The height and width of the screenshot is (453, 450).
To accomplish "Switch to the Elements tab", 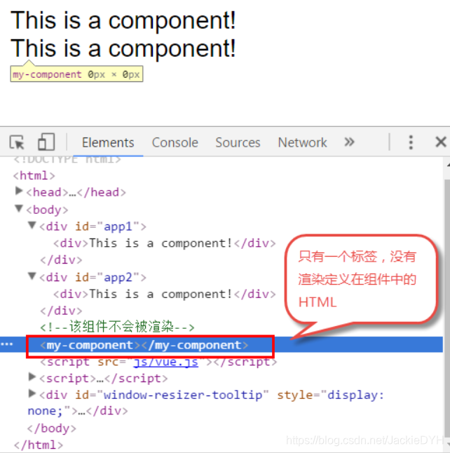I will (x=108, y=142).
